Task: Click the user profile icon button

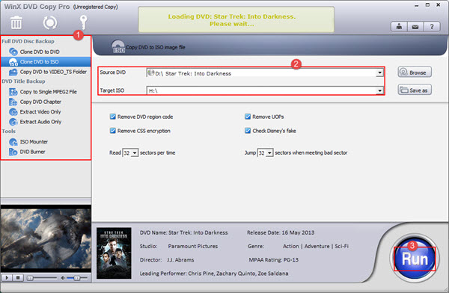Action: [x=399, y=27]
